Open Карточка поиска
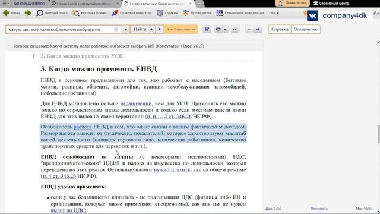 90,13
